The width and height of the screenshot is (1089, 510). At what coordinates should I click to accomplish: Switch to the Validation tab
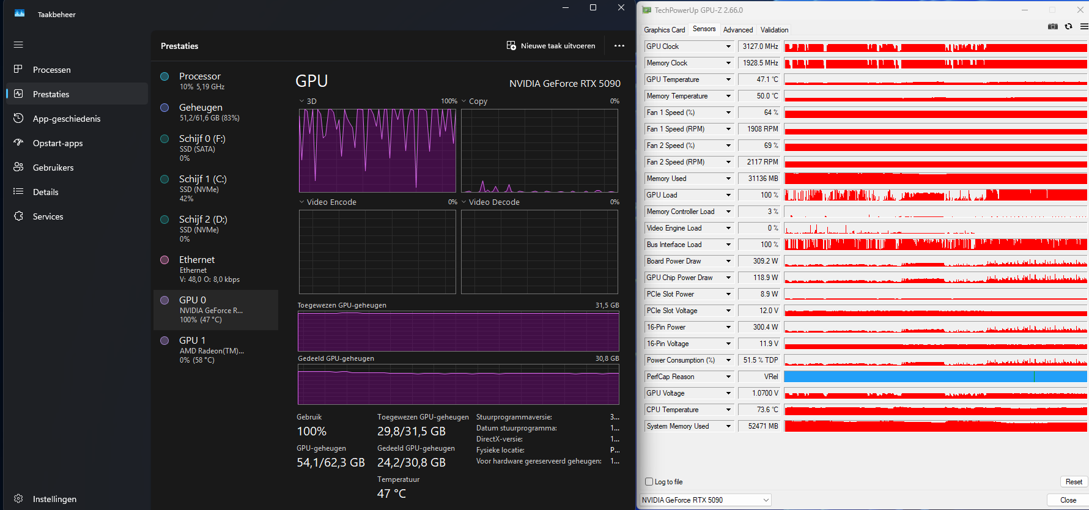coord(774,30)
